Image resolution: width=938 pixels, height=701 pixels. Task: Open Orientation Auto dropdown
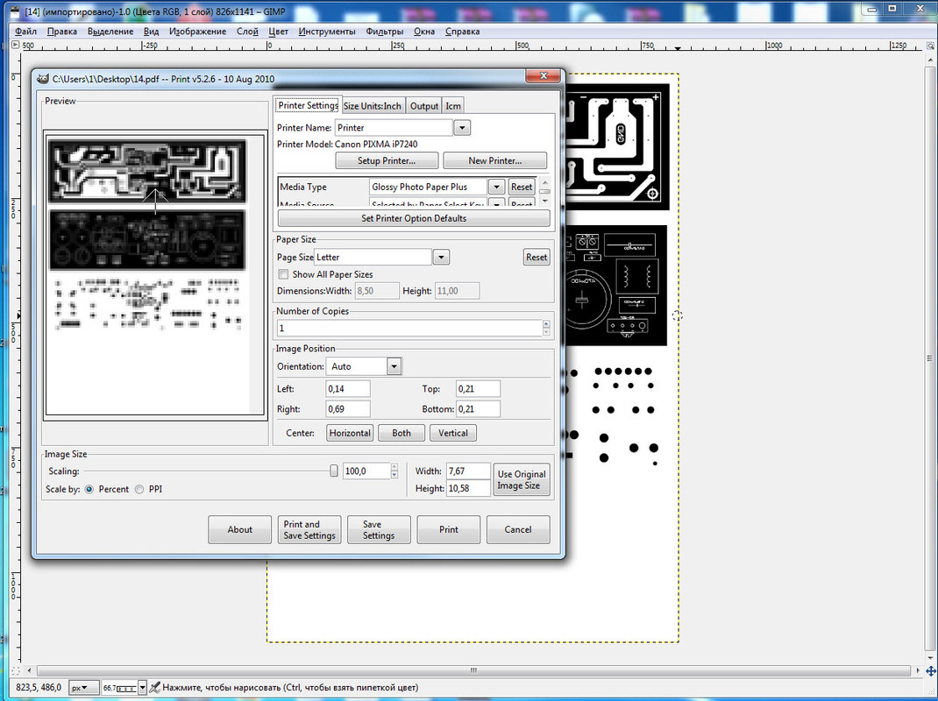point(394,366)
